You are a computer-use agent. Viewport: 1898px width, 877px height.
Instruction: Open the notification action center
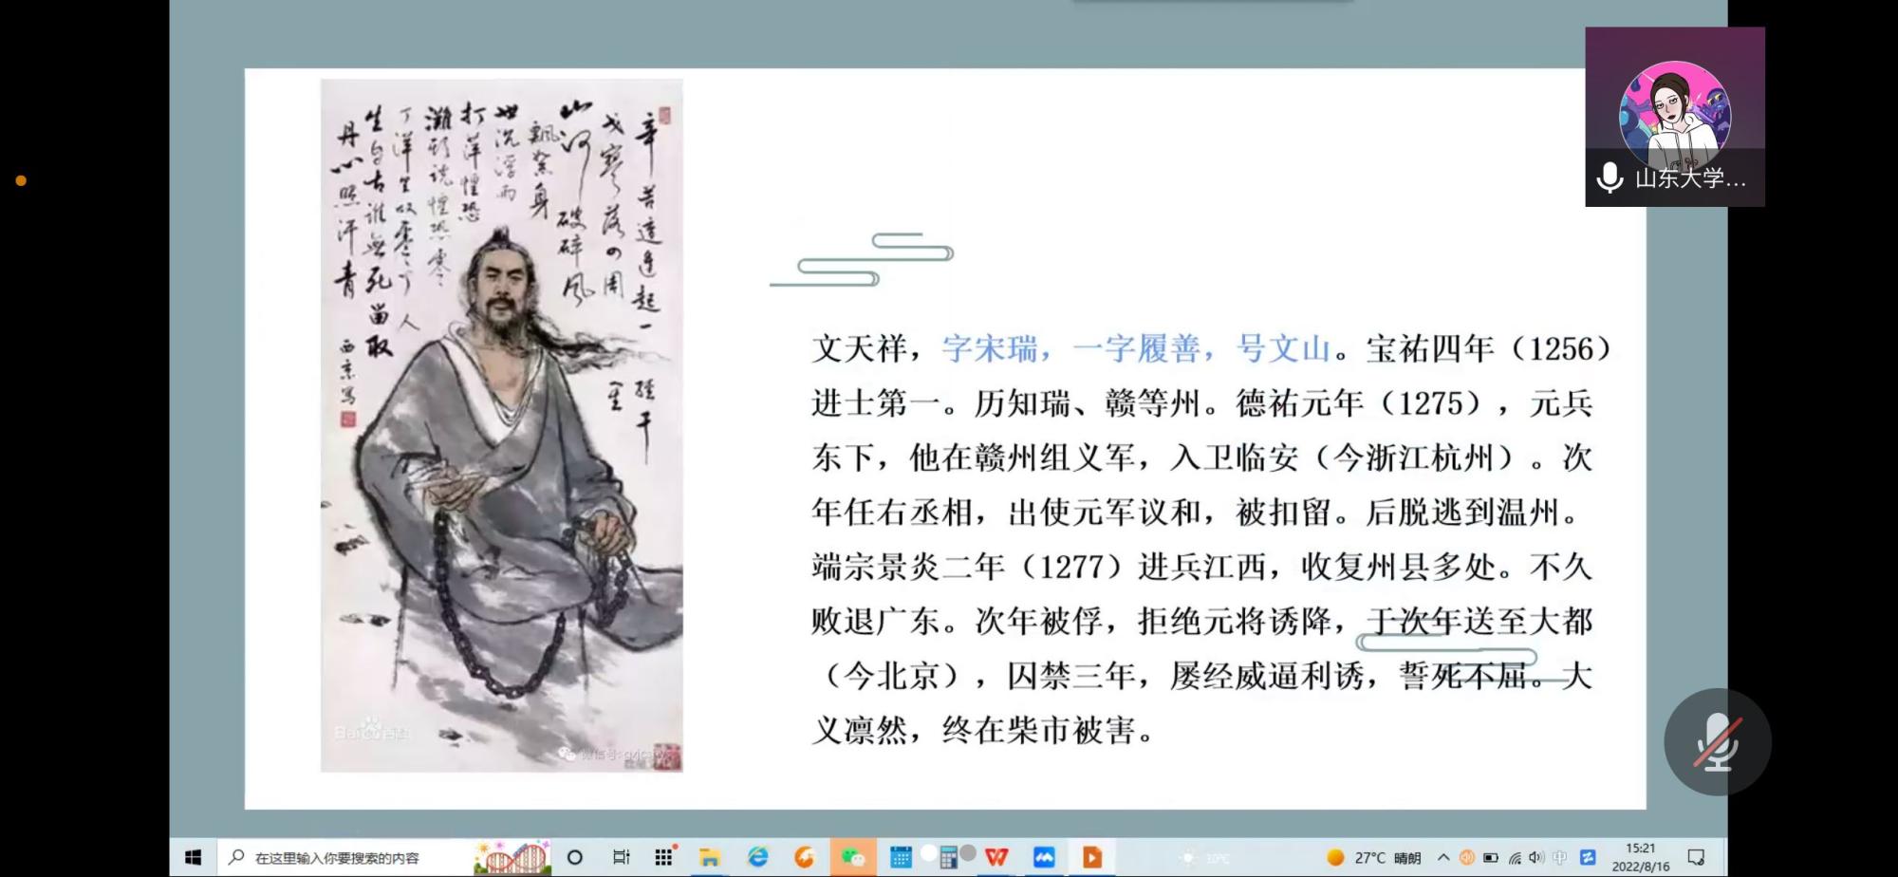pos(1696,857)
